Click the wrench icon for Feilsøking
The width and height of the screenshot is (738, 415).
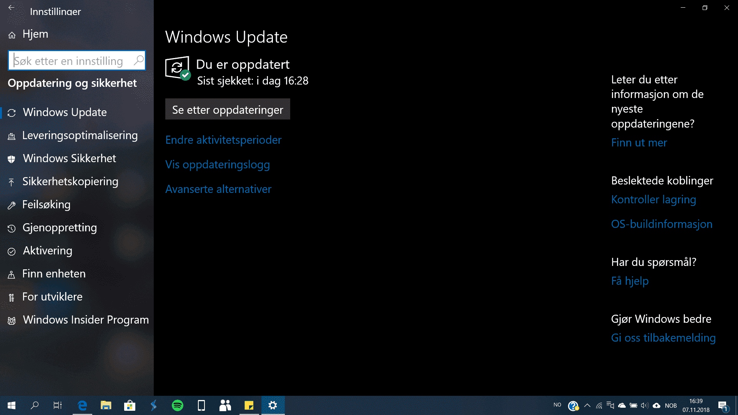[x=12, y=205]
